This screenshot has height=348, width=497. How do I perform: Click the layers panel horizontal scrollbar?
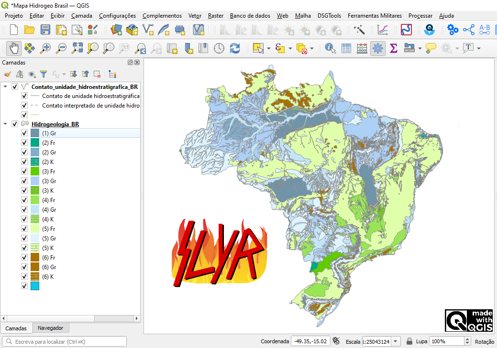70,318
